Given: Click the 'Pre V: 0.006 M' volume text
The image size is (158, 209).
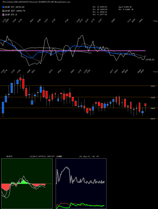Looking at the screenshot, I should point(126,9).
